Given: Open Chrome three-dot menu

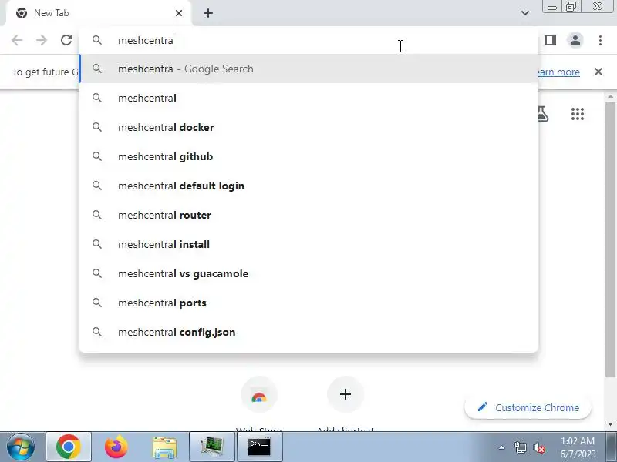Looking at the screenshot, I should click(600, 40).
